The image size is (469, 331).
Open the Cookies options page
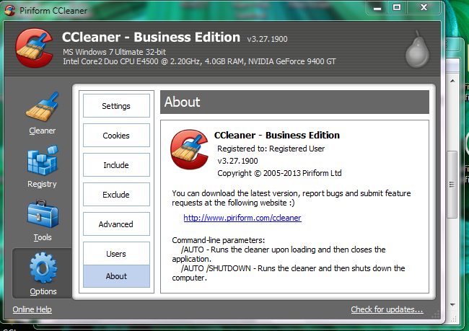pyautogui.click(x=116, y=136)
